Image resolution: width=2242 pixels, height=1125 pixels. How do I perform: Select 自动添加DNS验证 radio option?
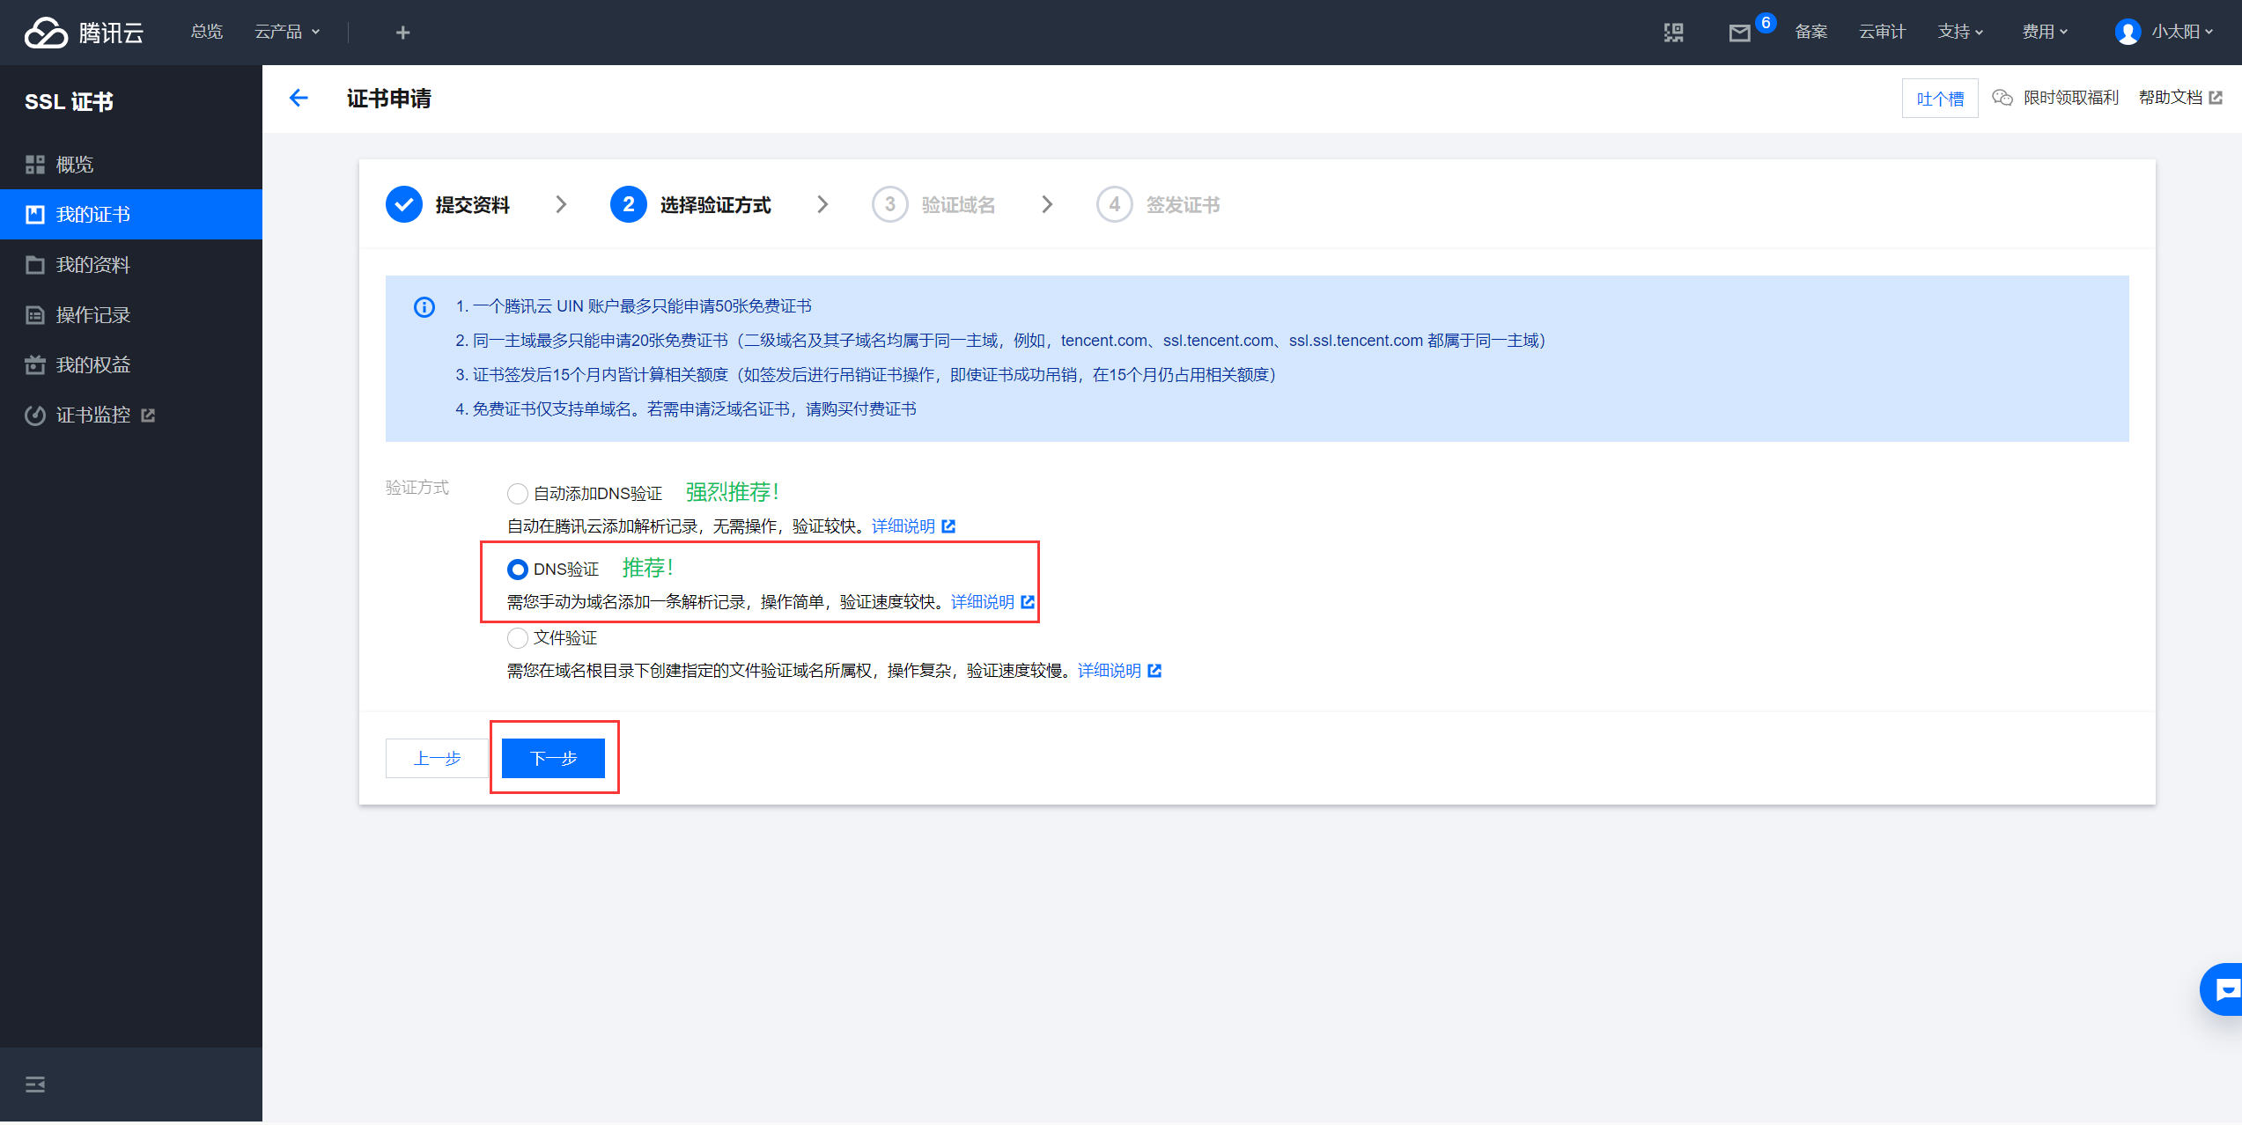(x=518, y=494)
